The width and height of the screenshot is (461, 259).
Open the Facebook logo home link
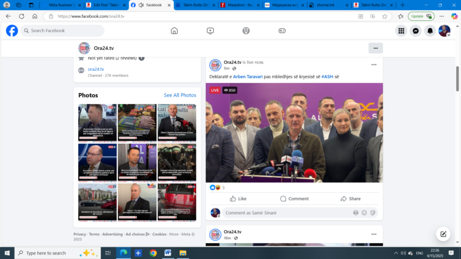pyautogui.click(x=12, y=30)
